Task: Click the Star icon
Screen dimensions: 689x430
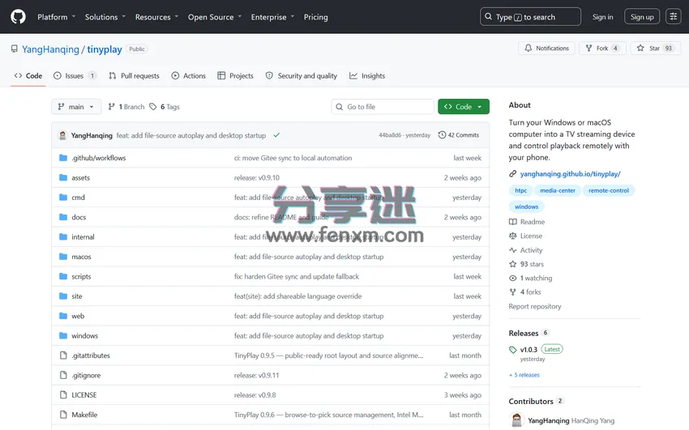Action: pyautogui.click(x=640, y=48)
